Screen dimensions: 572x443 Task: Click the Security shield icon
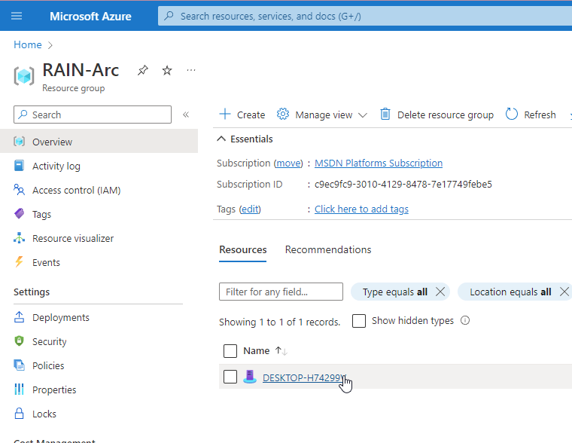pyautogui.click(x=19, y=341)
